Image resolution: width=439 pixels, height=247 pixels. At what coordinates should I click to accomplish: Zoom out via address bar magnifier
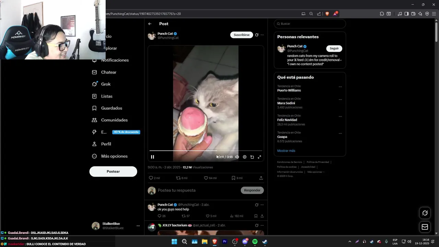pyautogui.click(x=311, y=14)
